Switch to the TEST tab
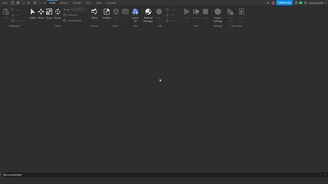 [x=88, y=3]
